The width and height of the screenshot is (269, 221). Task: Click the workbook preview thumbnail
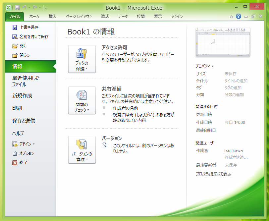tap(223, 42)
